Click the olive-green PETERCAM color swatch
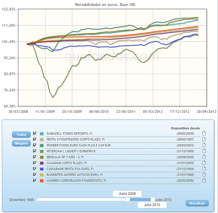This screenshot has width=218, height=213. 41,151
